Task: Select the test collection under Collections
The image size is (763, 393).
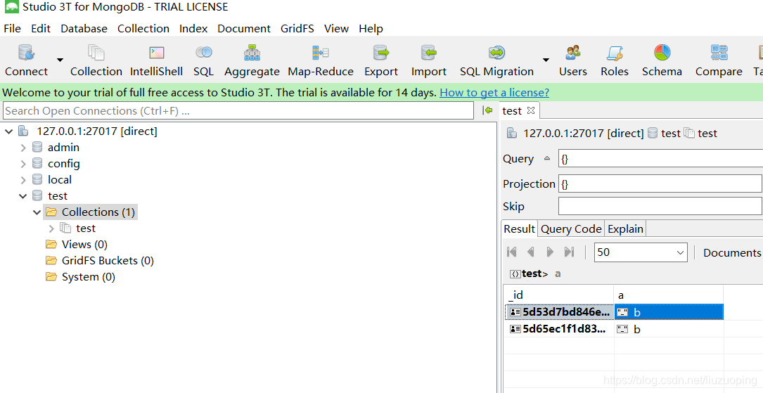Action: tap(86, 228)
